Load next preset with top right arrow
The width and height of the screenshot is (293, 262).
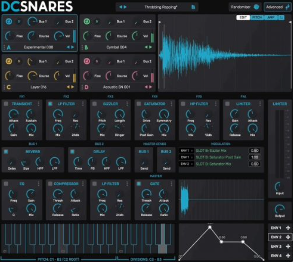click(125, 7)
